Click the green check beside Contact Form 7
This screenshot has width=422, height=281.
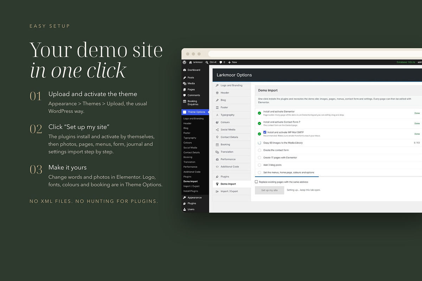[260, 124]
